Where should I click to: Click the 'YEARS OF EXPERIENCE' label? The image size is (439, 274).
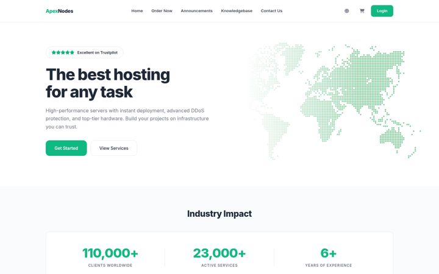click(x=329, y=265)
